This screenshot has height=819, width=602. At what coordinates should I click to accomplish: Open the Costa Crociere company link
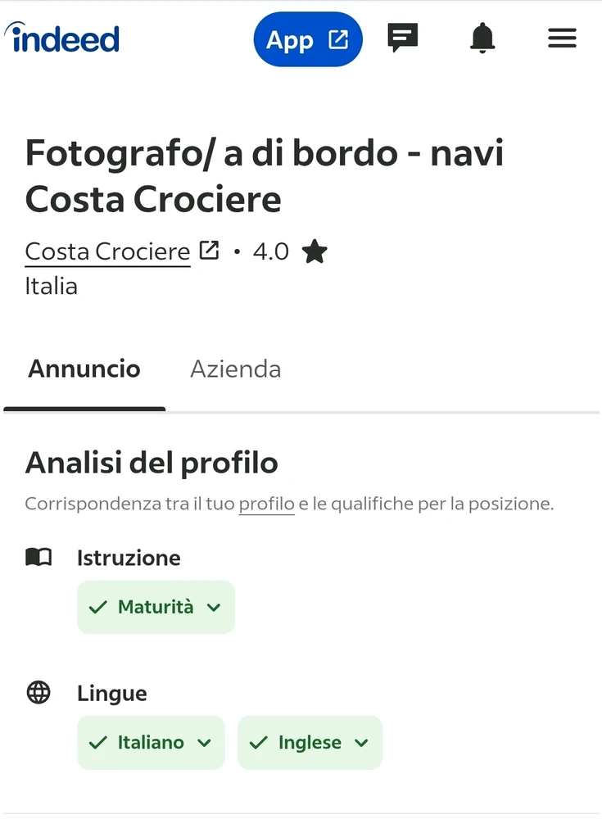coord(107,251)
